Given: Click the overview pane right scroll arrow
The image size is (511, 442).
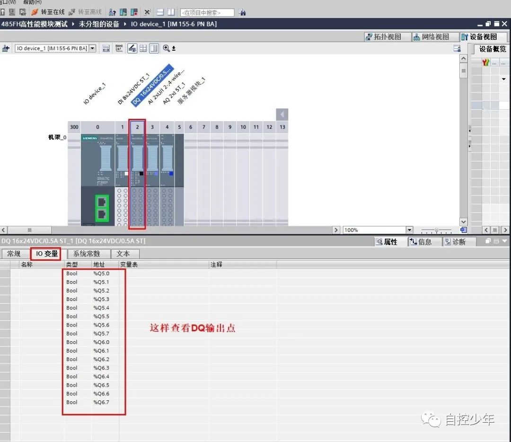Looking at the screenshot, I should (x=505, y=230).
